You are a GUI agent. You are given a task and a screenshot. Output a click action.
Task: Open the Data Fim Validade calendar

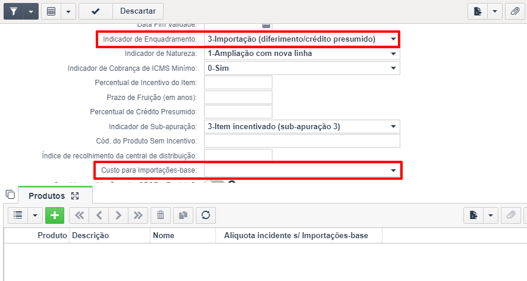click(266, 25)
